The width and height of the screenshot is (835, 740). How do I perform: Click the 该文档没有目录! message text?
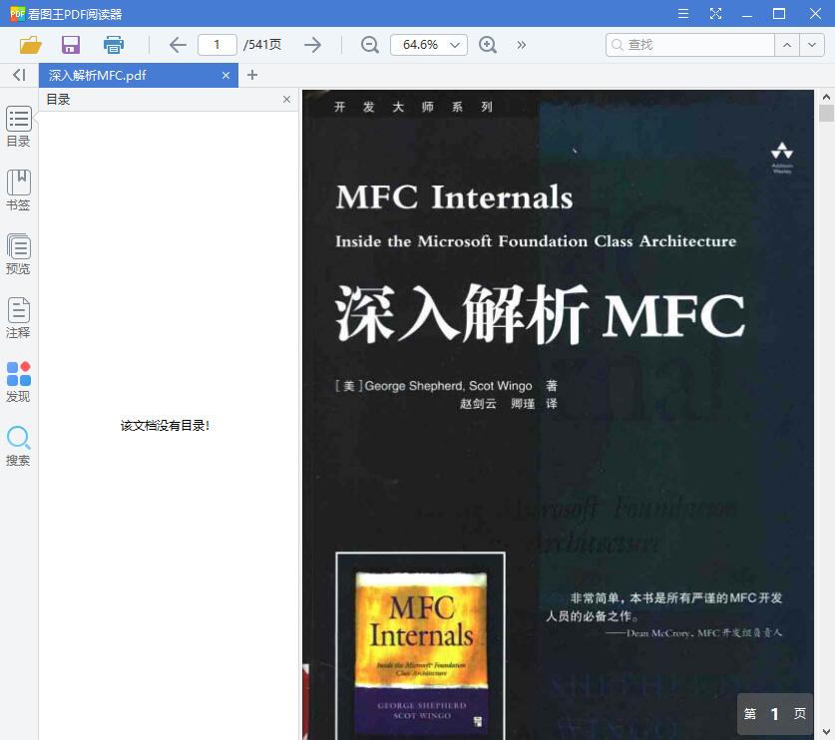[x=165, y=426]
